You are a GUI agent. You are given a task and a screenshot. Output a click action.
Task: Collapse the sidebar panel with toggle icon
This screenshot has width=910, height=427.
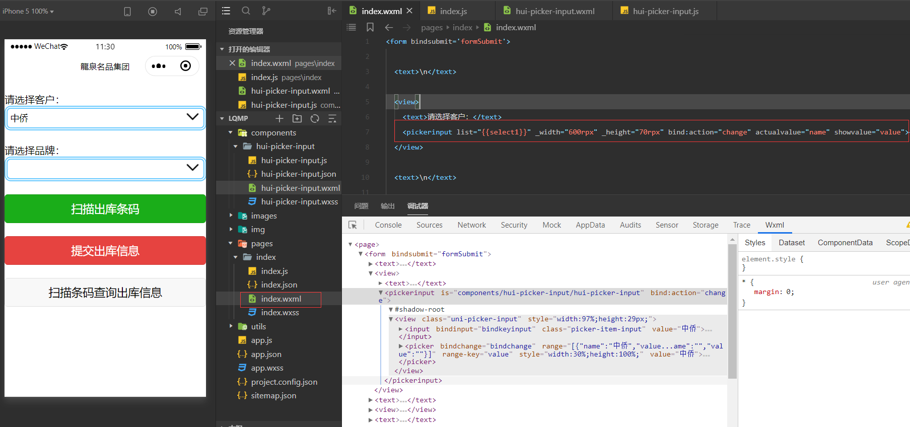click(332, 11)
